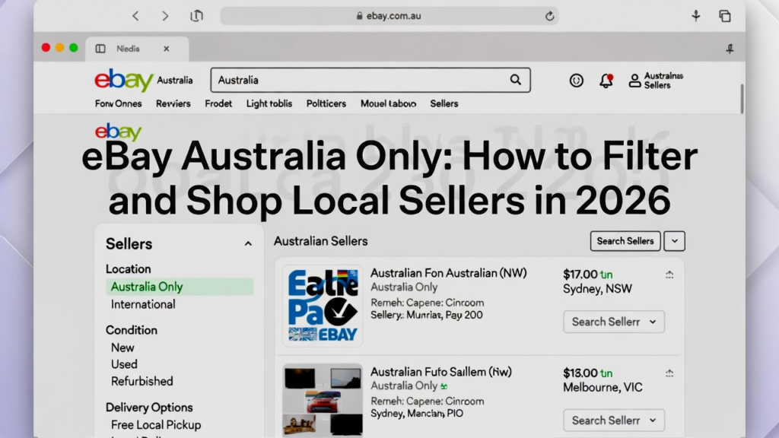The image size is (779, 438).
Task: Open the dropdown beside Search Sellers button
Action: coord(674,241)
